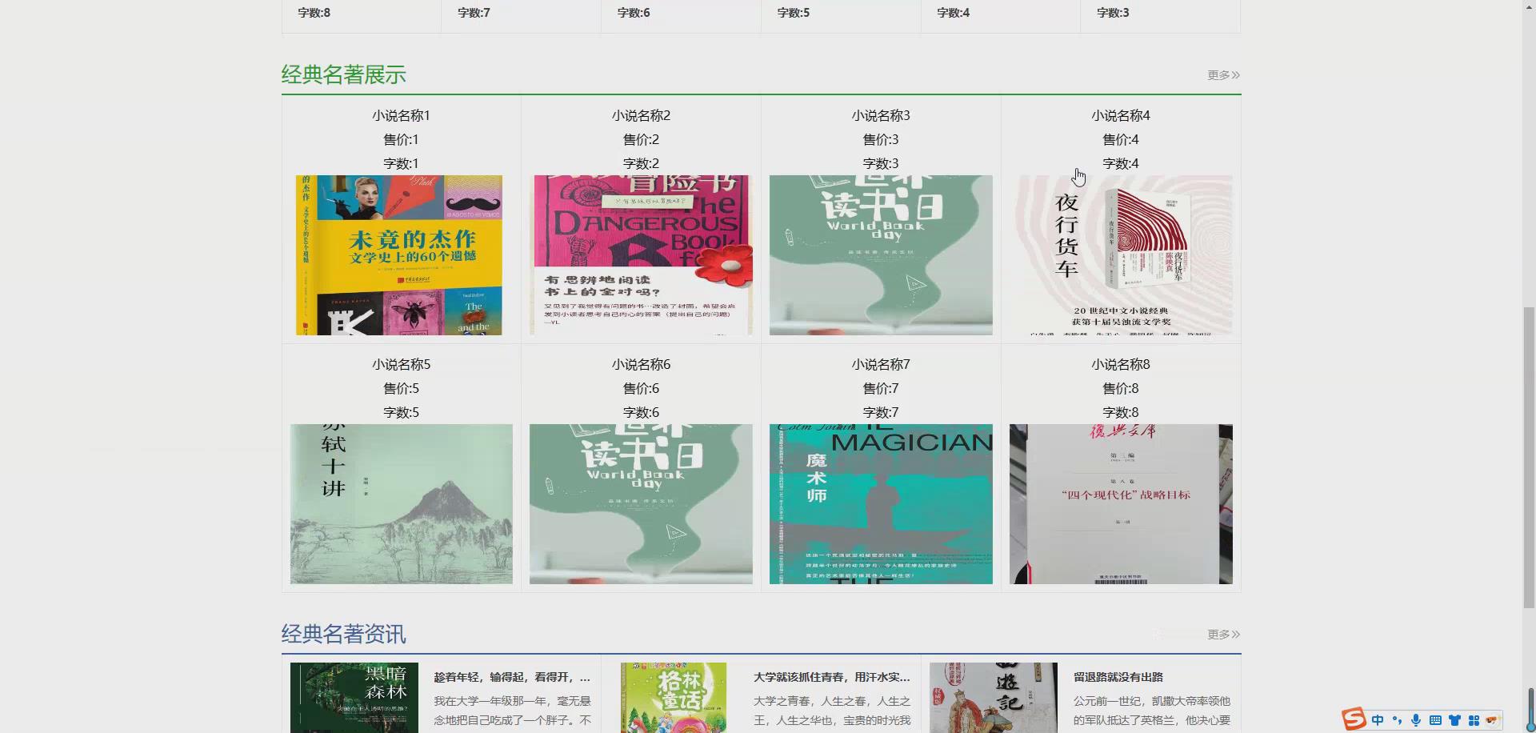Click 售价:2 under 小说名称2
1536x733 pixels.
641,140
